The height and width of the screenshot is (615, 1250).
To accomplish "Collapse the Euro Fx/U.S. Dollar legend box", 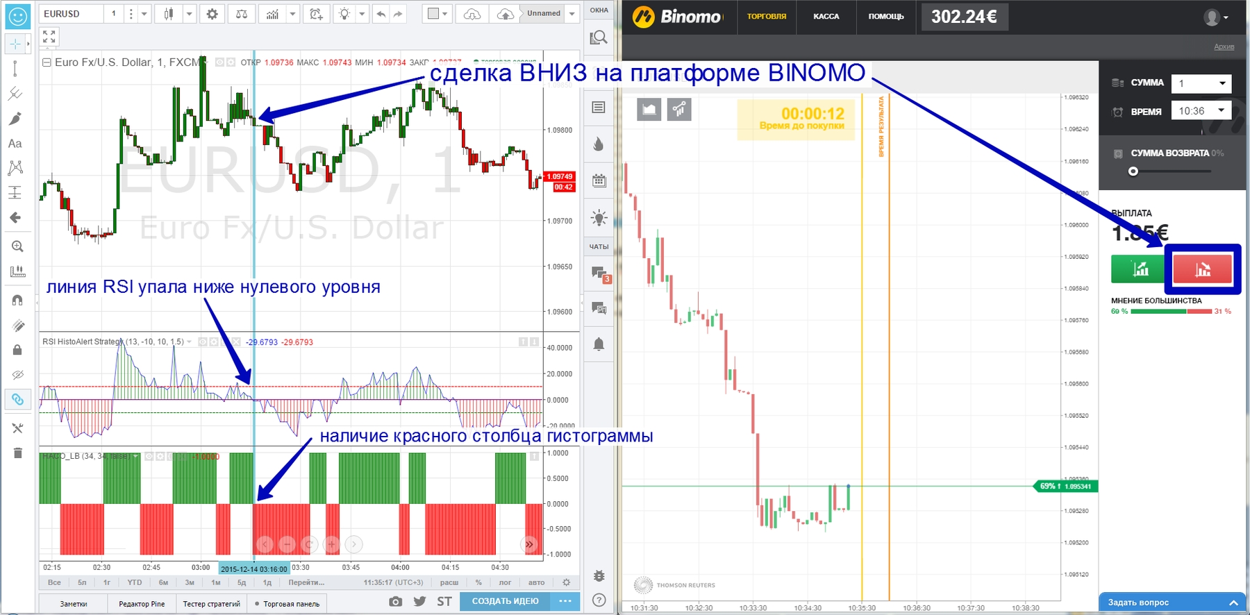I will [47, 62].
